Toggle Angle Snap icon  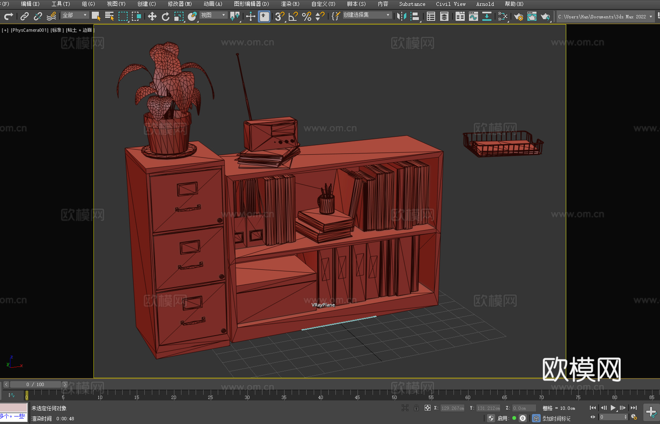click(x=293, y=16)
